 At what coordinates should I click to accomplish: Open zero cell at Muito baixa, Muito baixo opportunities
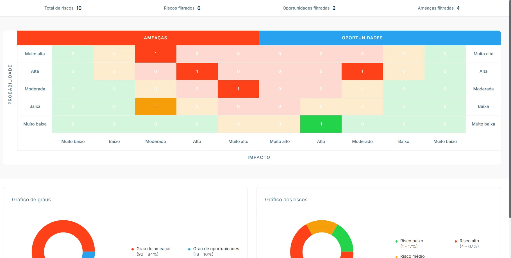coord(445,124)
